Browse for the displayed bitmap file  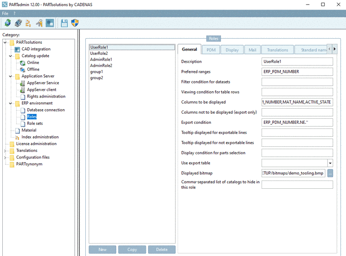330,173
